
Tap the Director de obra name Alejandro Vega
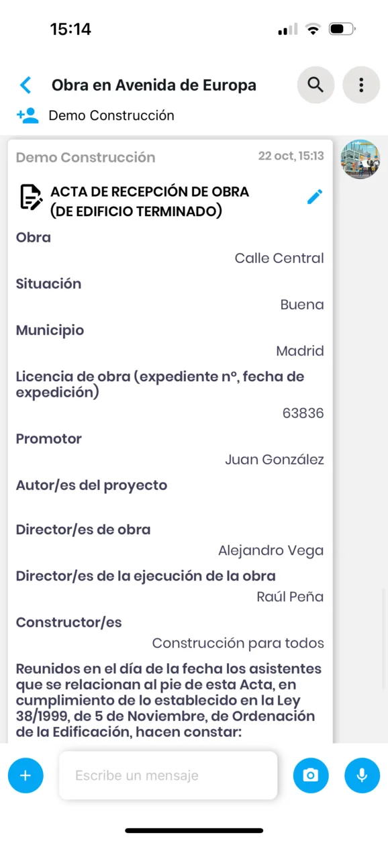coord(271,550)
